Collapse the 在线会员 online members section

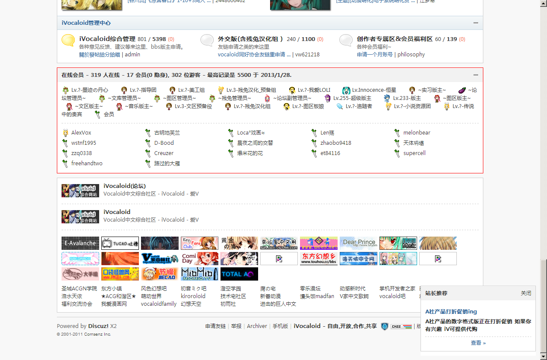click(476, 75)
